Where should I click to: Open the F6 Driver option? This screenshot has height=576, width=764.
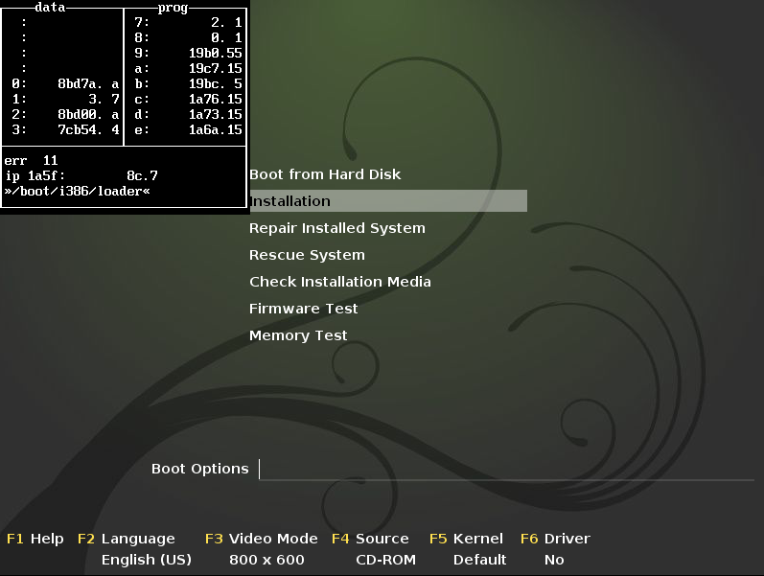coord(555,539)
